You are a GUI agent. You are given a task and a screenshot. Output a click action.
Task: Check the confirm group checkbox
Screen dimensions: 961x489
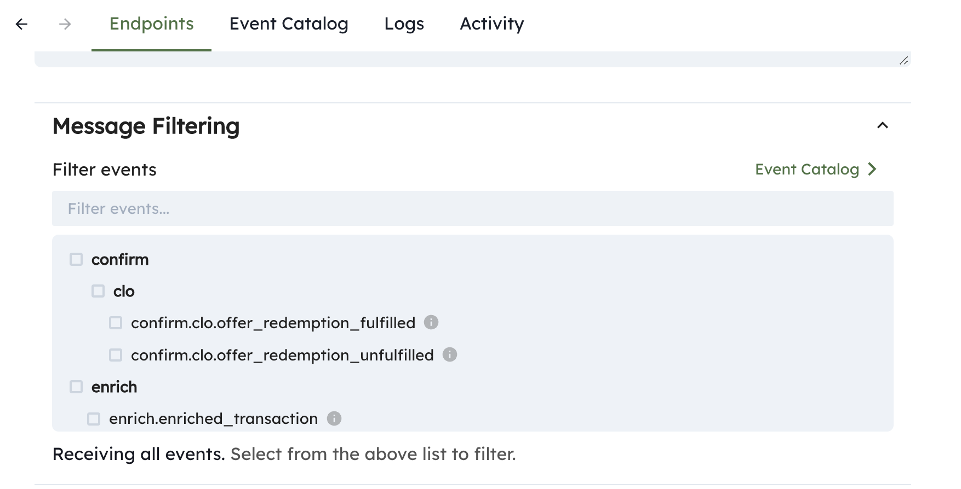(x=76, y=259)
